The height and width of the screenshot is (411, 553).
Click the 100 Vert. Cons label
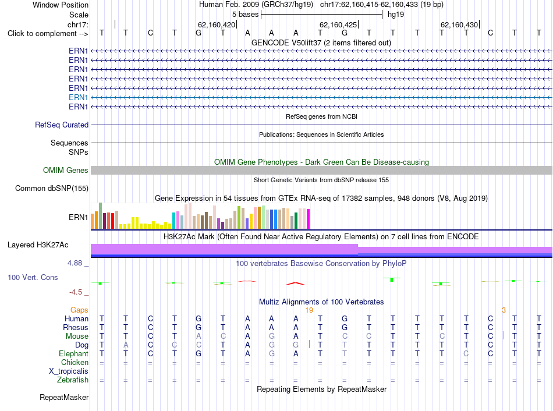point(33,277)
